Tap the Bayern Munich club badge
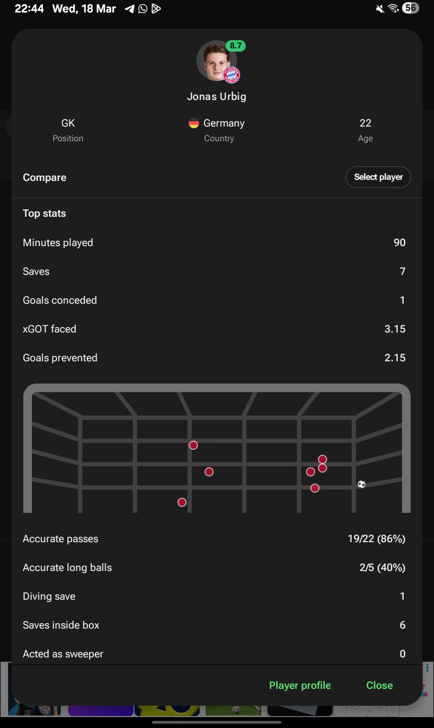The image size is (434, 728). coord(232,75)
